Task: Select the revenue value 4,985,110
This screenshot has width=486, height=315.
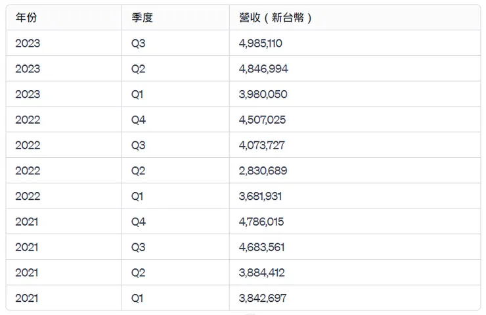Action: pyautogui.click(x=261, y=43)
